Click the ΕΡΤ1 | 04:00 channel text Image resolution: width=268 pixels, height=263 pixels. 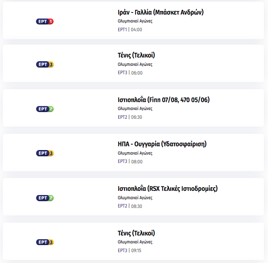coord(130,30)
